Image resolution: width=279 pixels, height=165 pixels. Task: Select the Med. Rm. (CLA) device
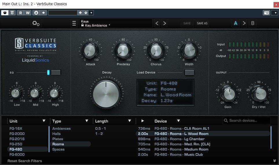coord(203,144)
